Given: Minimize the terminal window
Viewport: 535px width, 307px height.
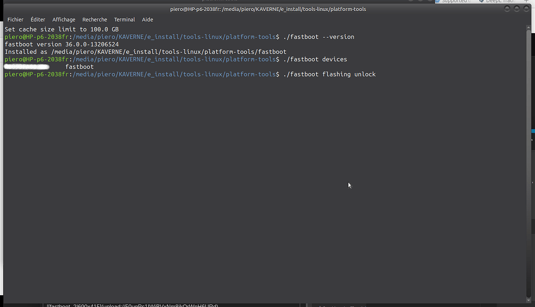Looking at the screenshot, I should click(508, 9).
